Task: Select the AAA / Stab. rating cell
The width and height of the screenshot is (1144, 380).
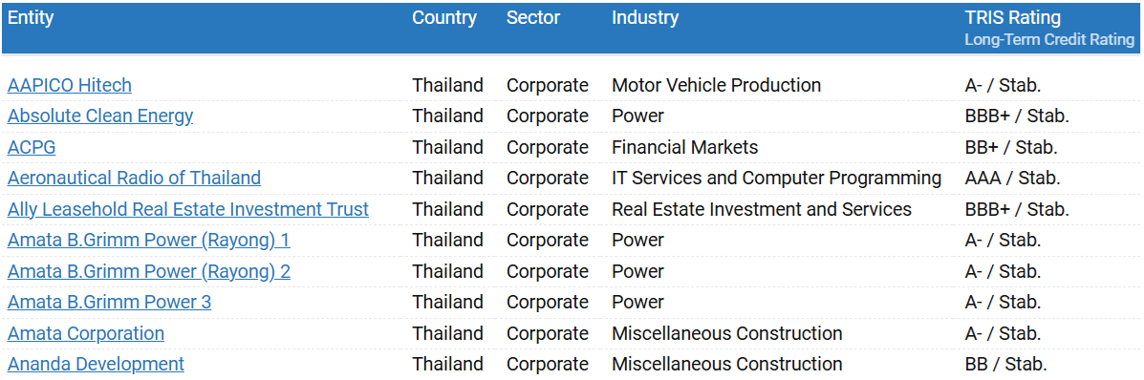Action: (1013, 178)
